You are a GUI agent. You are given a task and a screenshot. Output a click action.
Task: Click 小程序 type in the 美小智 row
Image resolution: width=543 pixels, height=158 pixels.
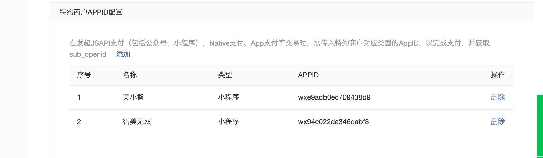tap(228, 97)
